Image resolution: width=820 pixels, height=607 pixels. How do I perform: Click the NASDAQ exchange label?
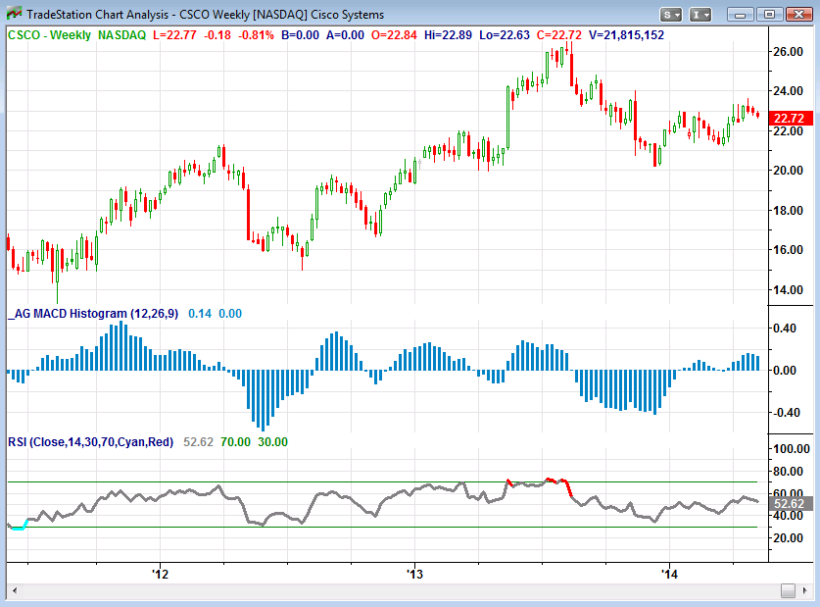(x=121, y=35)
